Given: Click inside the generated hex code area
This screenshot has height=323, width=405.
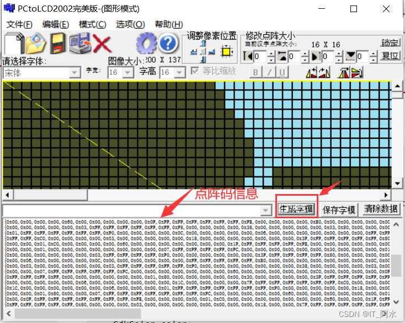Looking at the screenshot, I should point(197,263).
